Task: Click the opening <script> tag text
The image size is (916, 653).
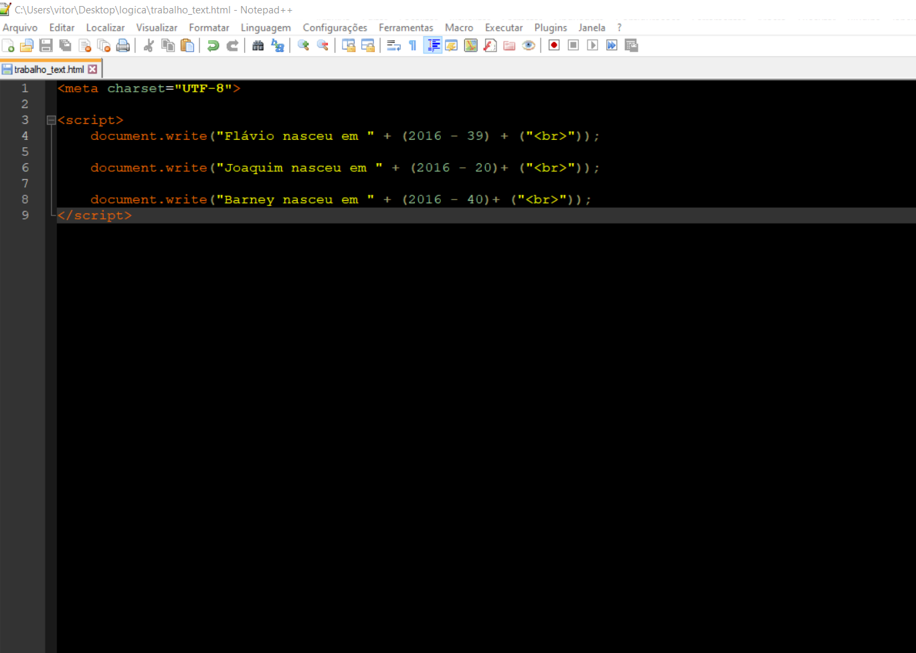Action: coord(90,120)
